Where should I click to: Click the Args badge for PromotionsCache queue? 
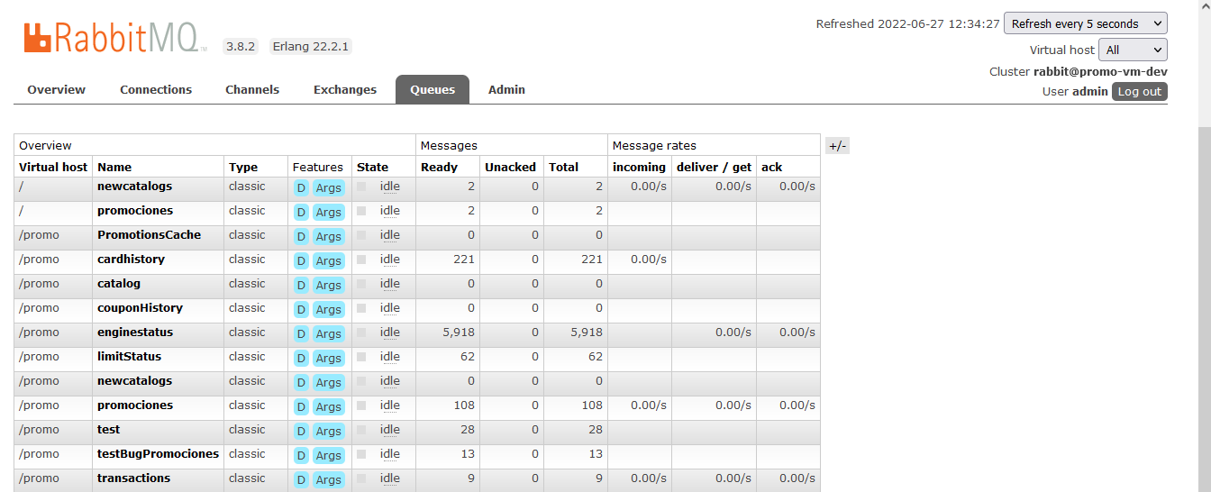point(328,236)
